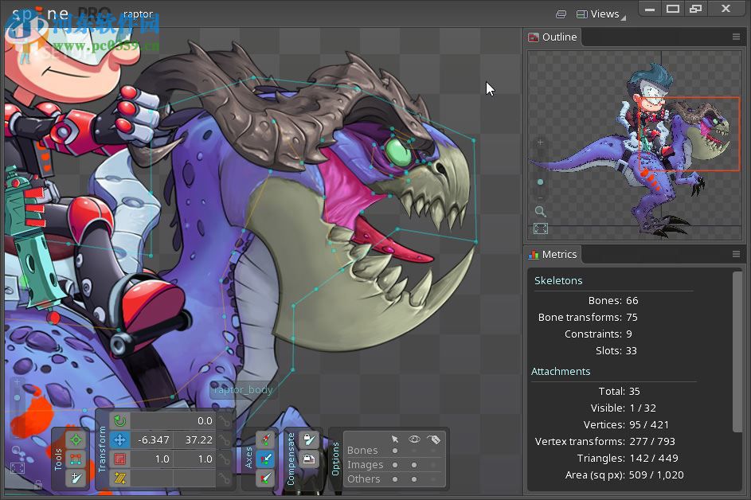
Task: Click zoom-to-fit icon in Outline panel
Action: [541, 229]
